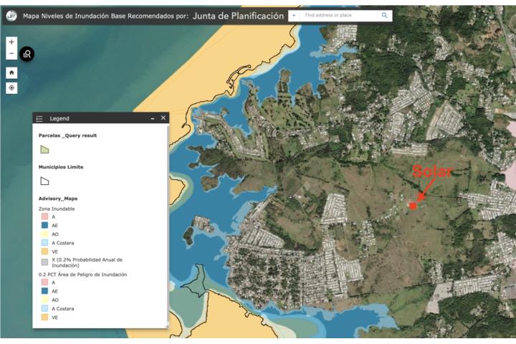Screen dimensions: 516x344
Task: Click the Municipios Limite outline symbol
Action: click(x=44, y=181)
